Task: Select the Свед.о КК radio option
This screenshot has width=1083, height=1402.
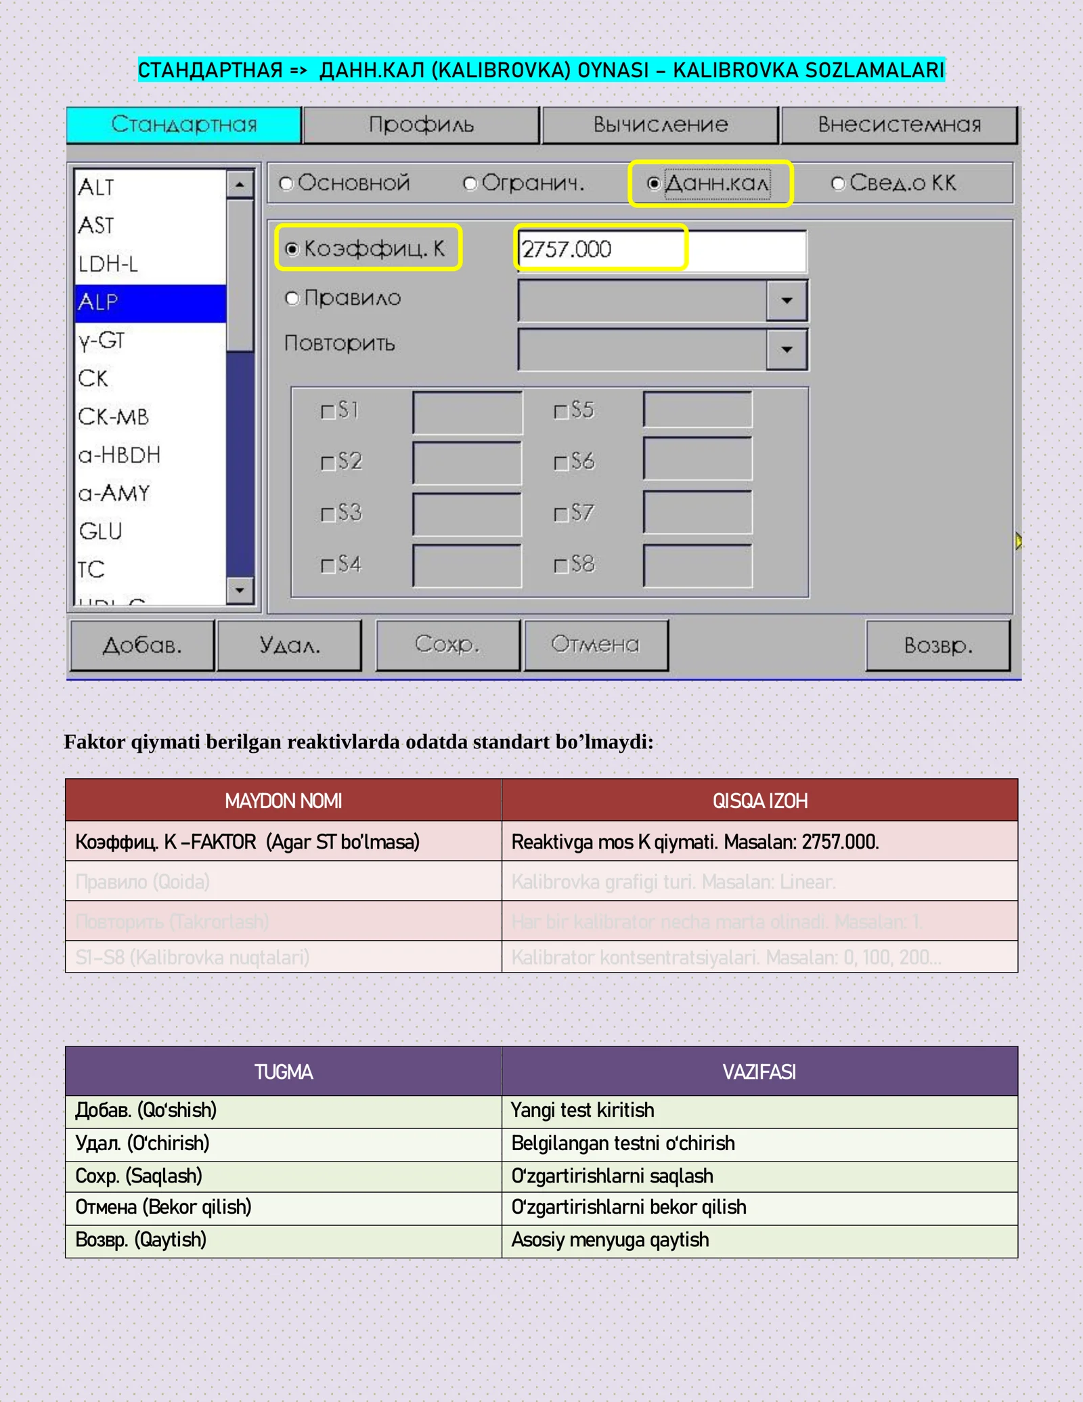Action: point(838,184)
